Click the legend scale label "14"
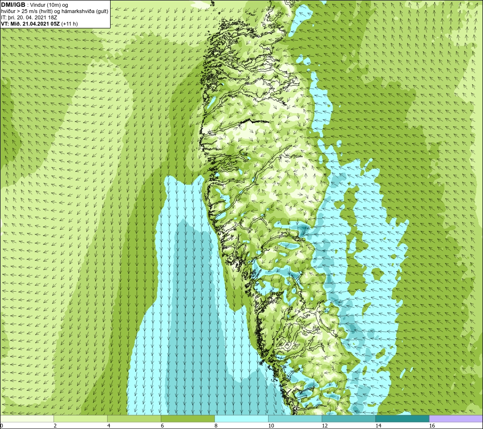The width and height of the screenshot is (483, 429). tap(378, 426)
